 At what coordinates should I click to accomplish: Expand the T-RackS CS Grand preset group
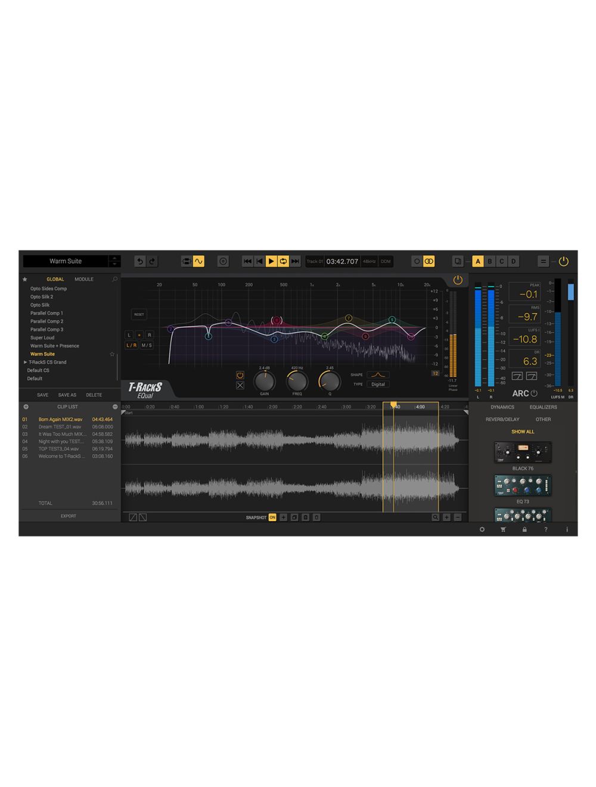click(x=26, y=362)
